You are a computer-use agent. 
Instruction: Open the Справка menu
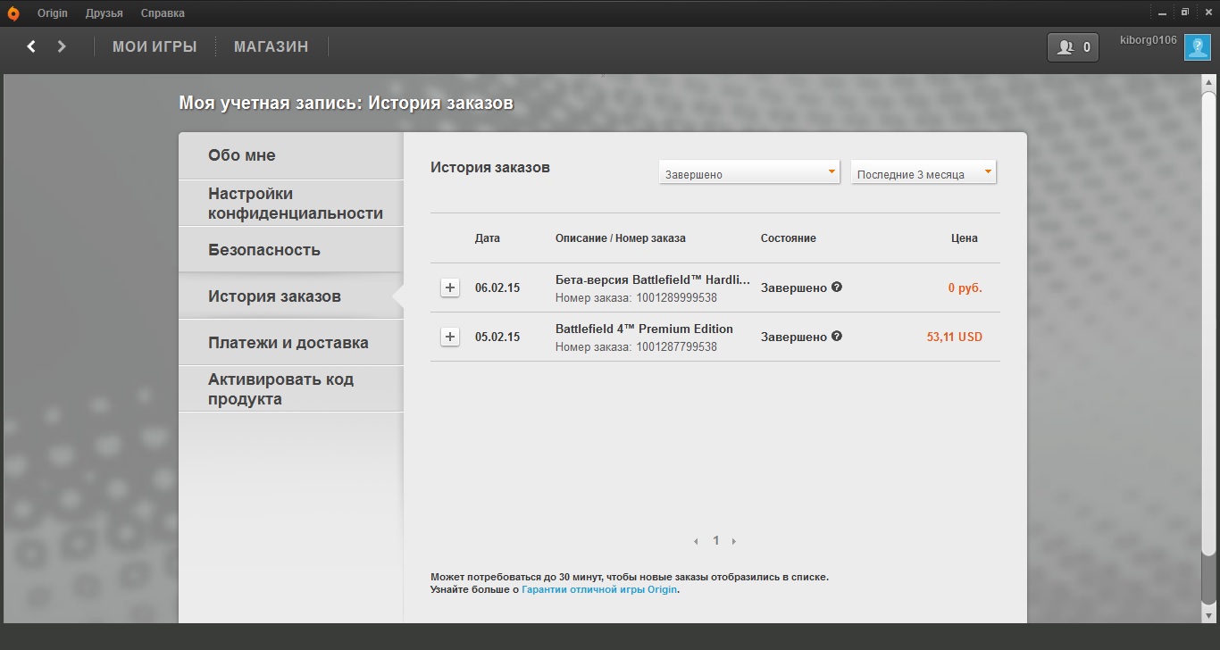coord(163,13)
